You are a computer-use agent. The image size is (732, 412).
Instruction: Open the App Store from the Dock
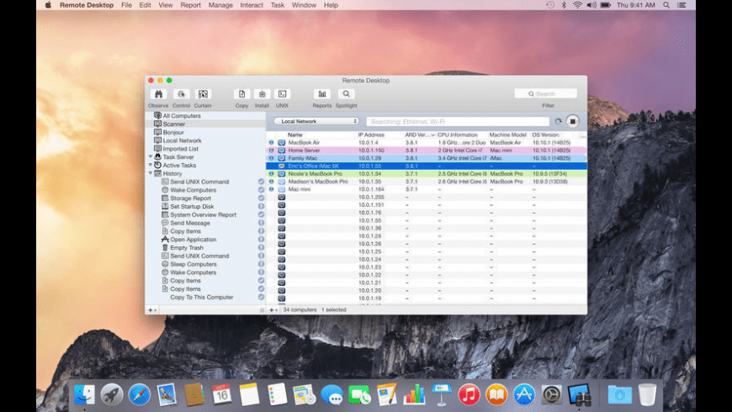(524, 394)
